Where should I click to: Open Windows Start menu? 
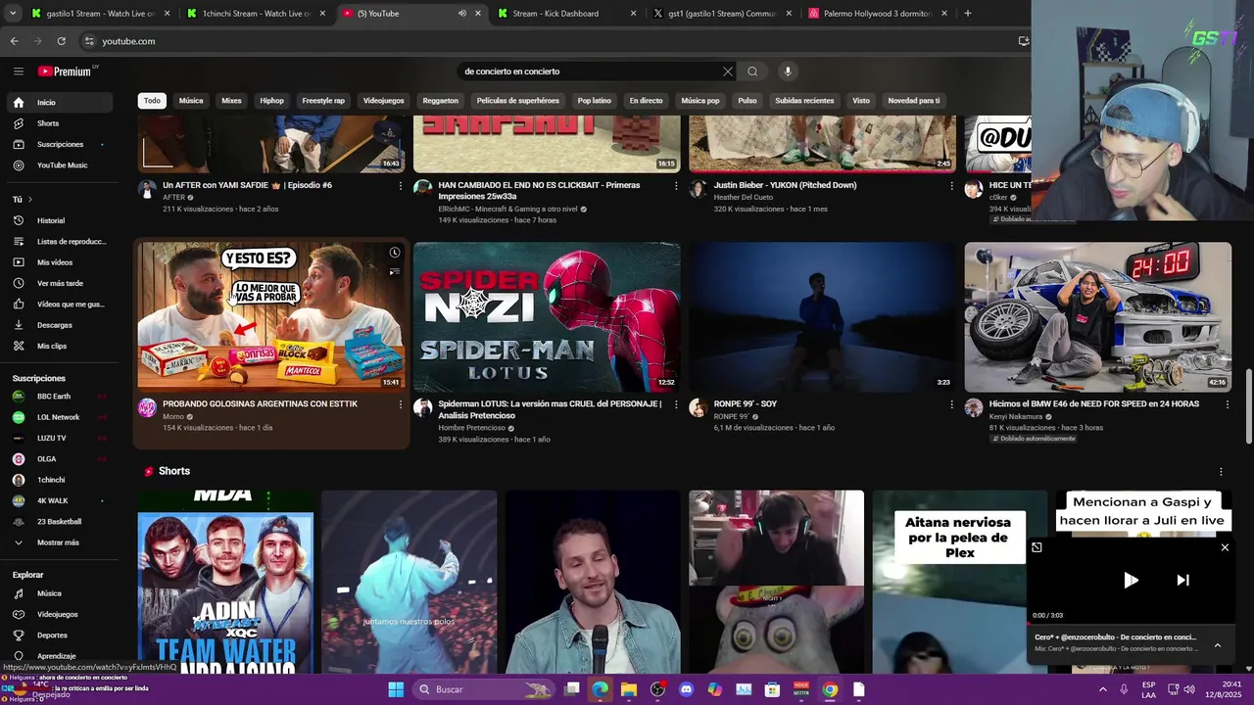pos(396,689)
